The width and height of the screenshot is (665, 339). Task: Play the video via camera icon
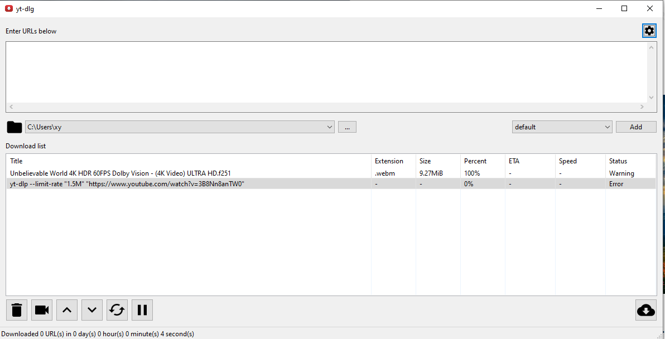tap(42, 310)
